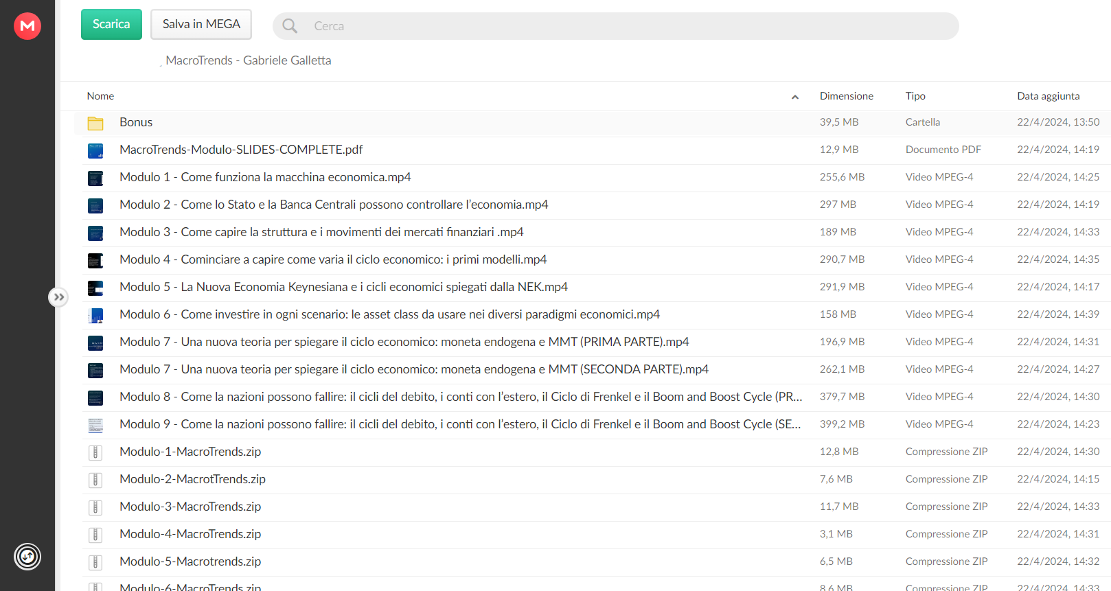The width and height of the screenshot is (1111, 591).
Task: Select Modulo 4 - Cominciare a capire file
Action: [333, 259]
